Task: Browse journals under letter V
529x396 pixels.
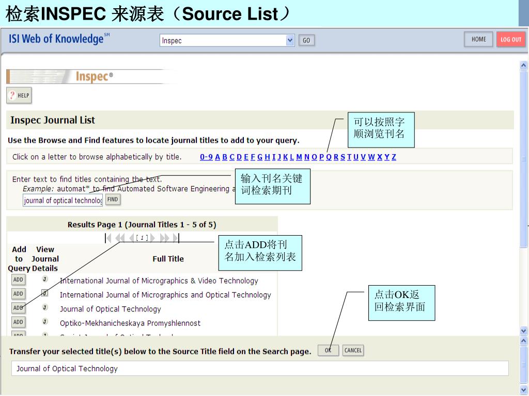Action: point(363,157)
